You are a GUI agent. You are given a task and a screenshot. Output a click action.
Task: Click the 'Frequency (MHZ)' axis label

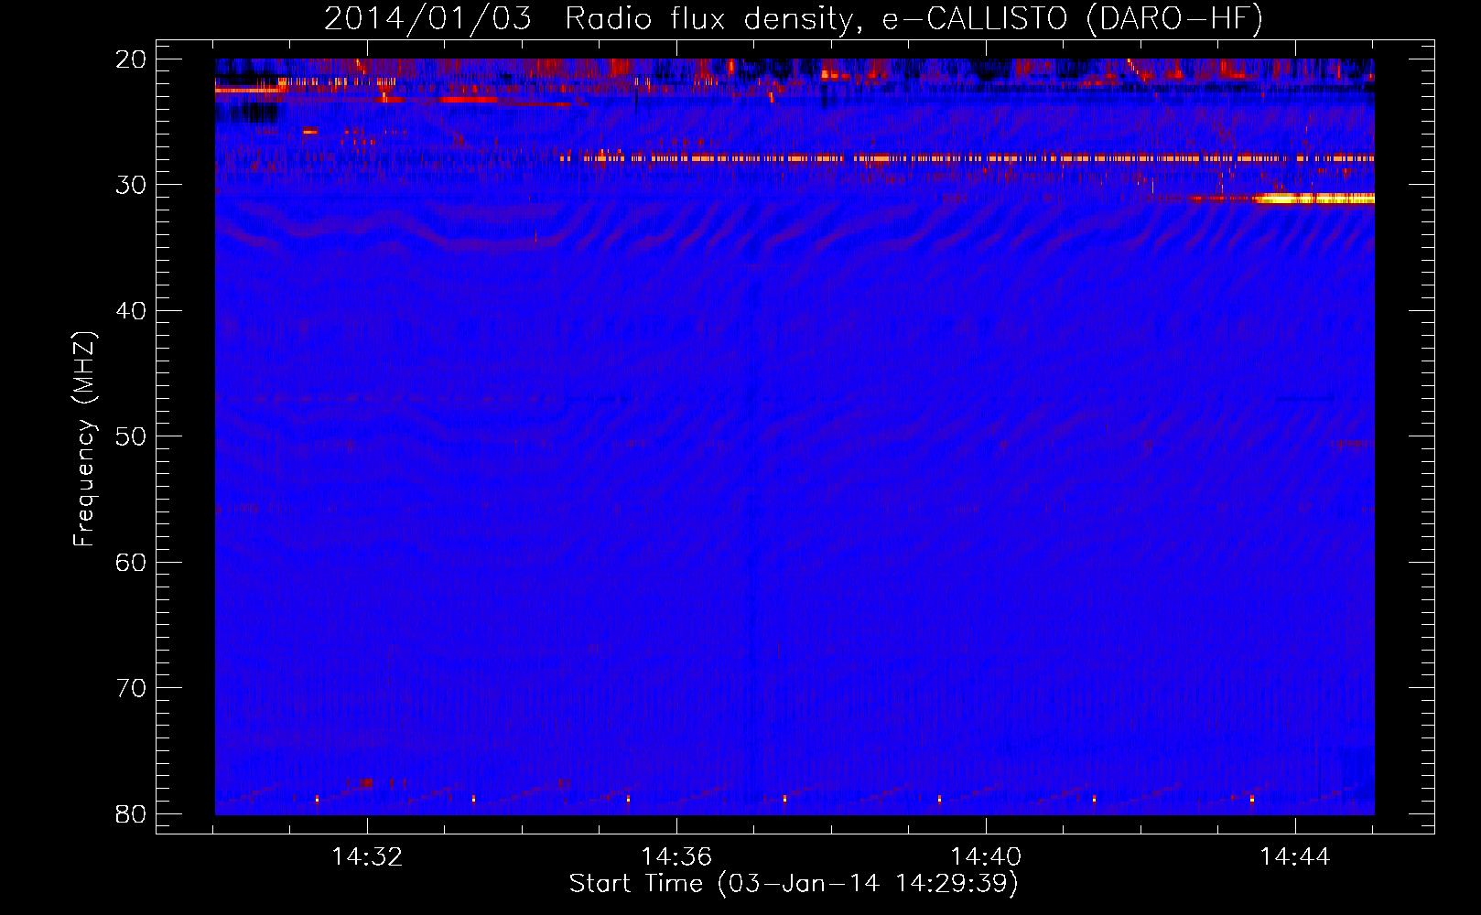84,440
